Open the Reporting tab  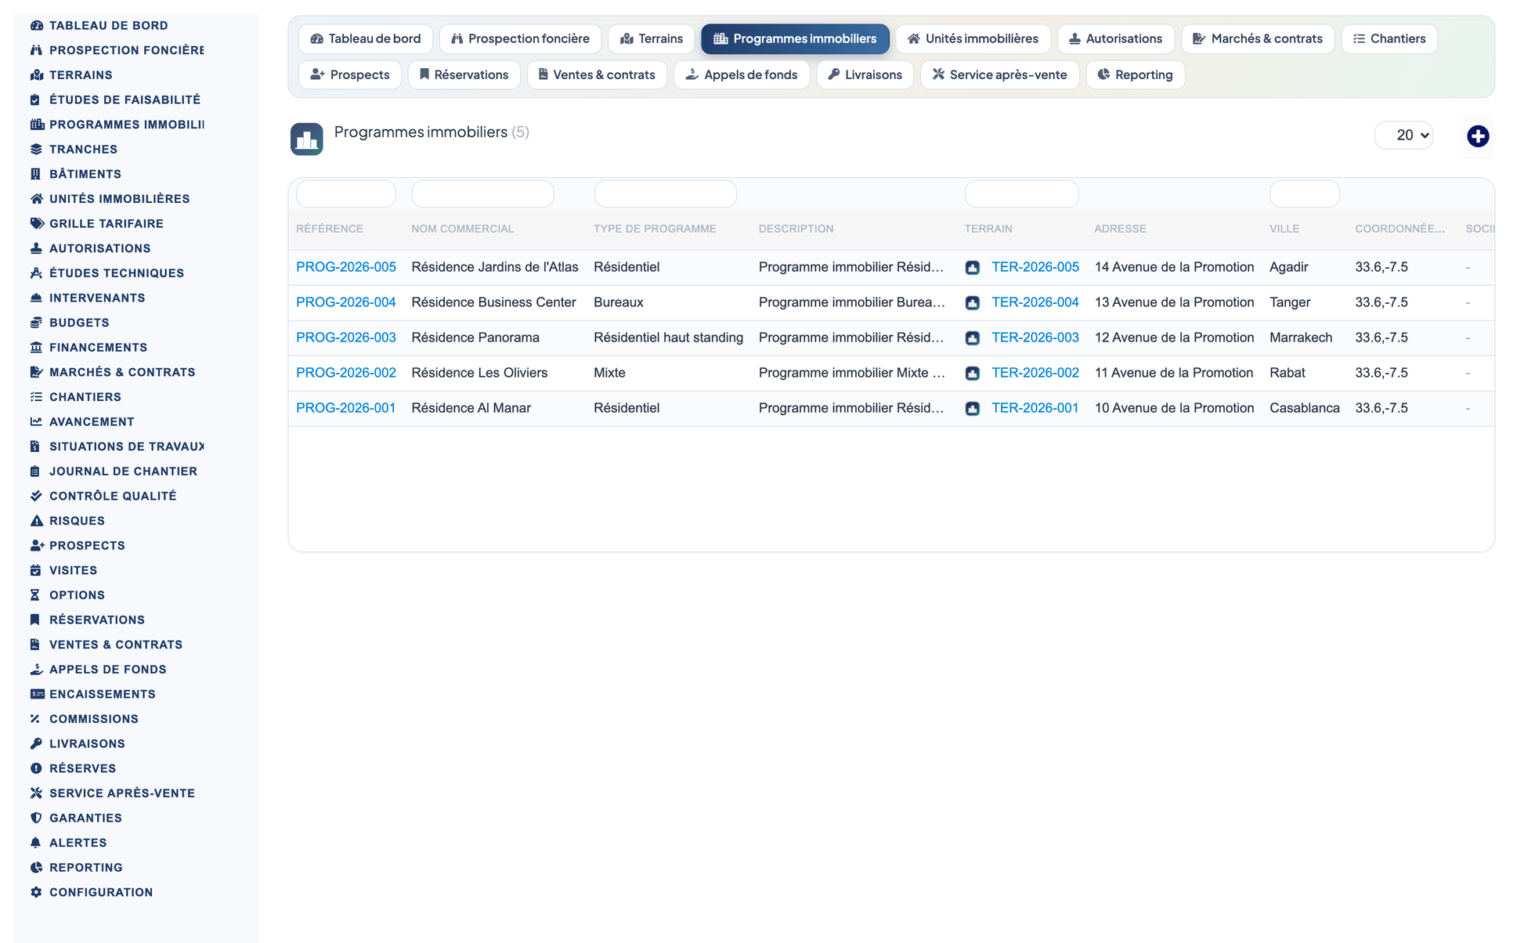(1135, 74)
